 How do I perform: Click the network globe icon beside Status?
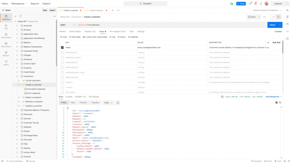(222, 97)
